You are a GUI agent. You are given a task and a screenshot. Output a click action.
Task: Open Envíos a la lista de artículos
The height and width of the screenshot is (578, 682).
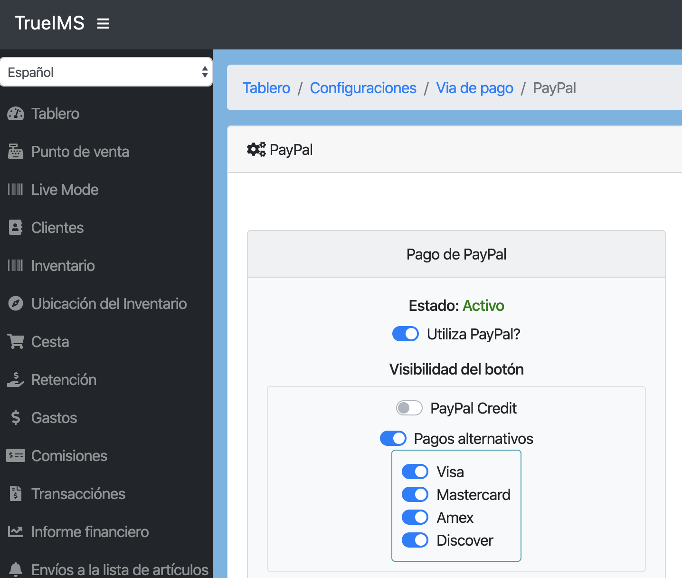[120, 569]
